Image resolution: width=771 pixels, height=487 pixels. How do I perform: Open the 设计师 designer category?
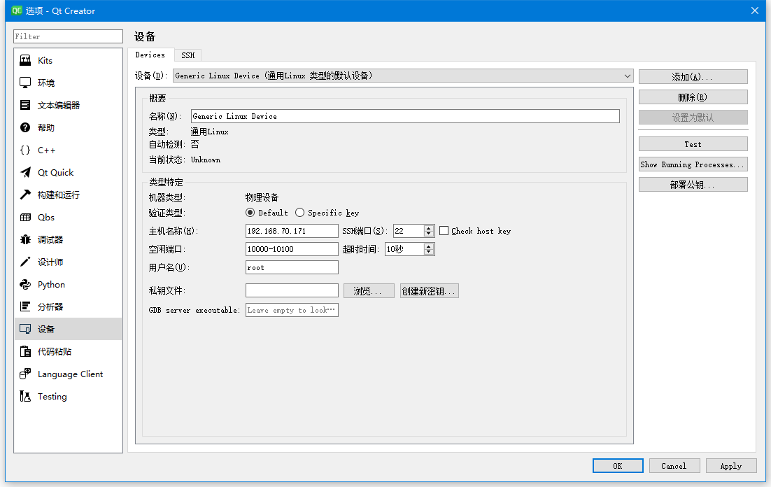click(69, 262)
